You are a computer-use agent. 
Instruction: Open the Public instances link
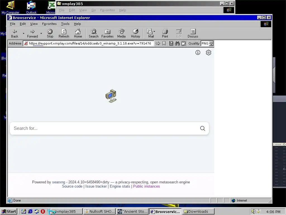click(146, 186)
